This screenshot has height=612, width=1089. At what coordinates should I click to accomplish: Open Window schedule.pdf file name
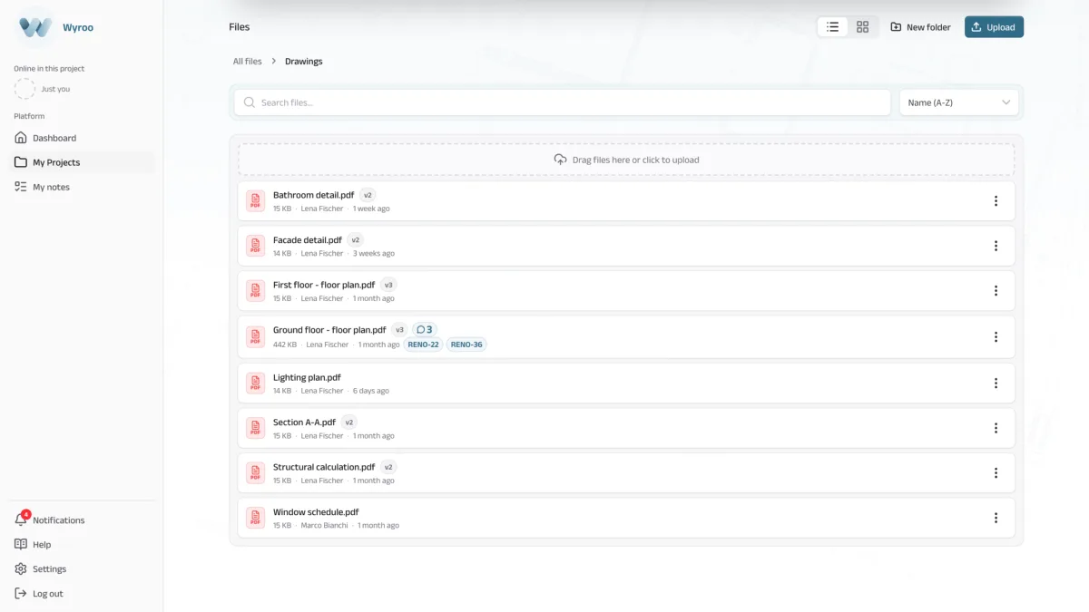[x=316, y=512]
